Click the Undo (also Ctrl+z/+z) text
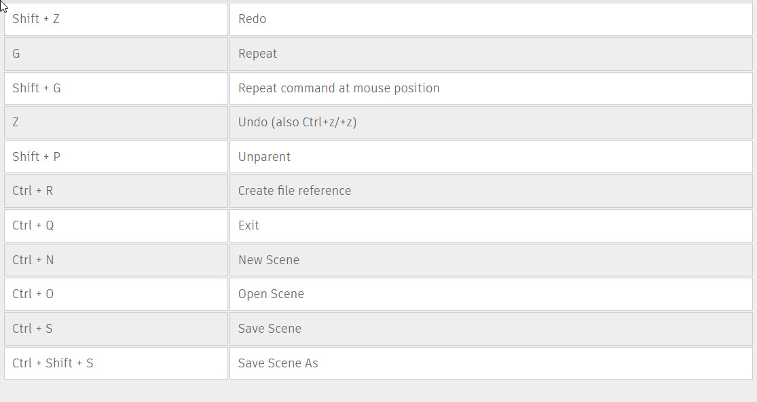Screen dimensions: 757x402 pyautogui.click(x=297, y=123)
